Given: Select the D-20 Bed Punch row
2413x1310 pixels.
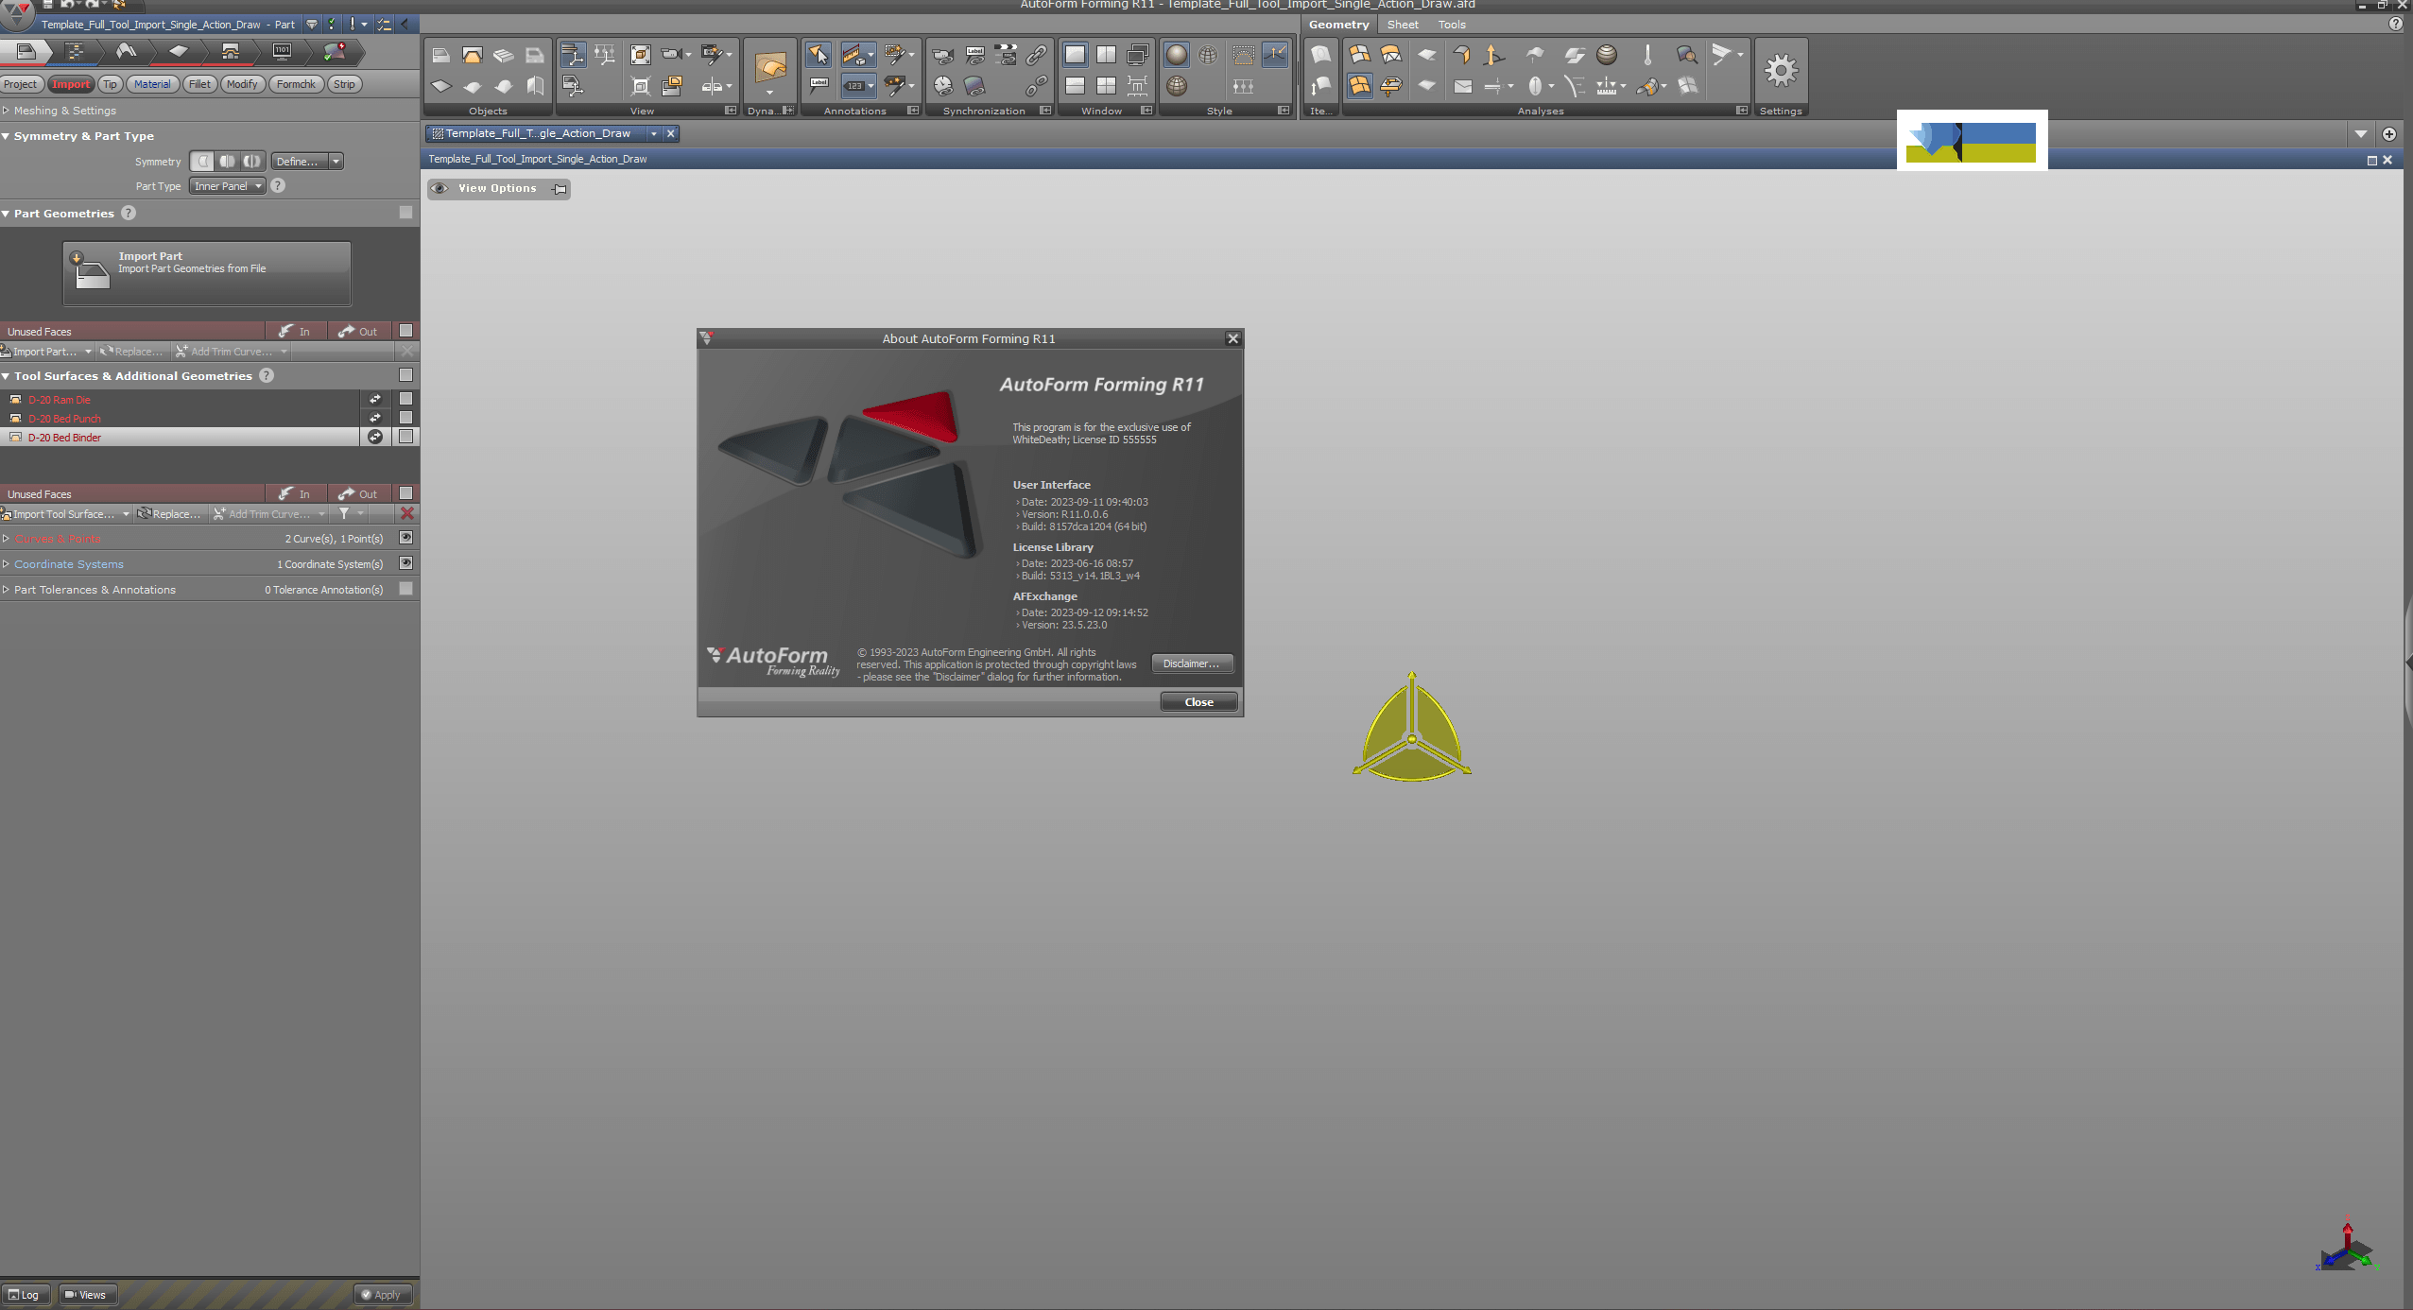Looking at the screenshot, I should [180, 418].
